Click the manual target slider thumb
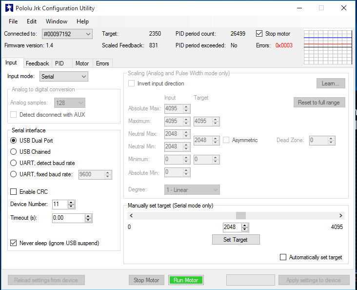357x290 pixels. pyautogui.click(x=241, y=215)
